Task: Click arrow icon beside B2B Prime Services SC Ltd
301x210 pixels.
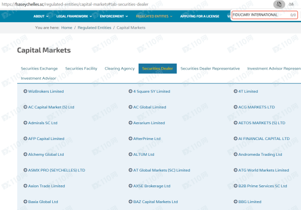Action: pos(235,186)
